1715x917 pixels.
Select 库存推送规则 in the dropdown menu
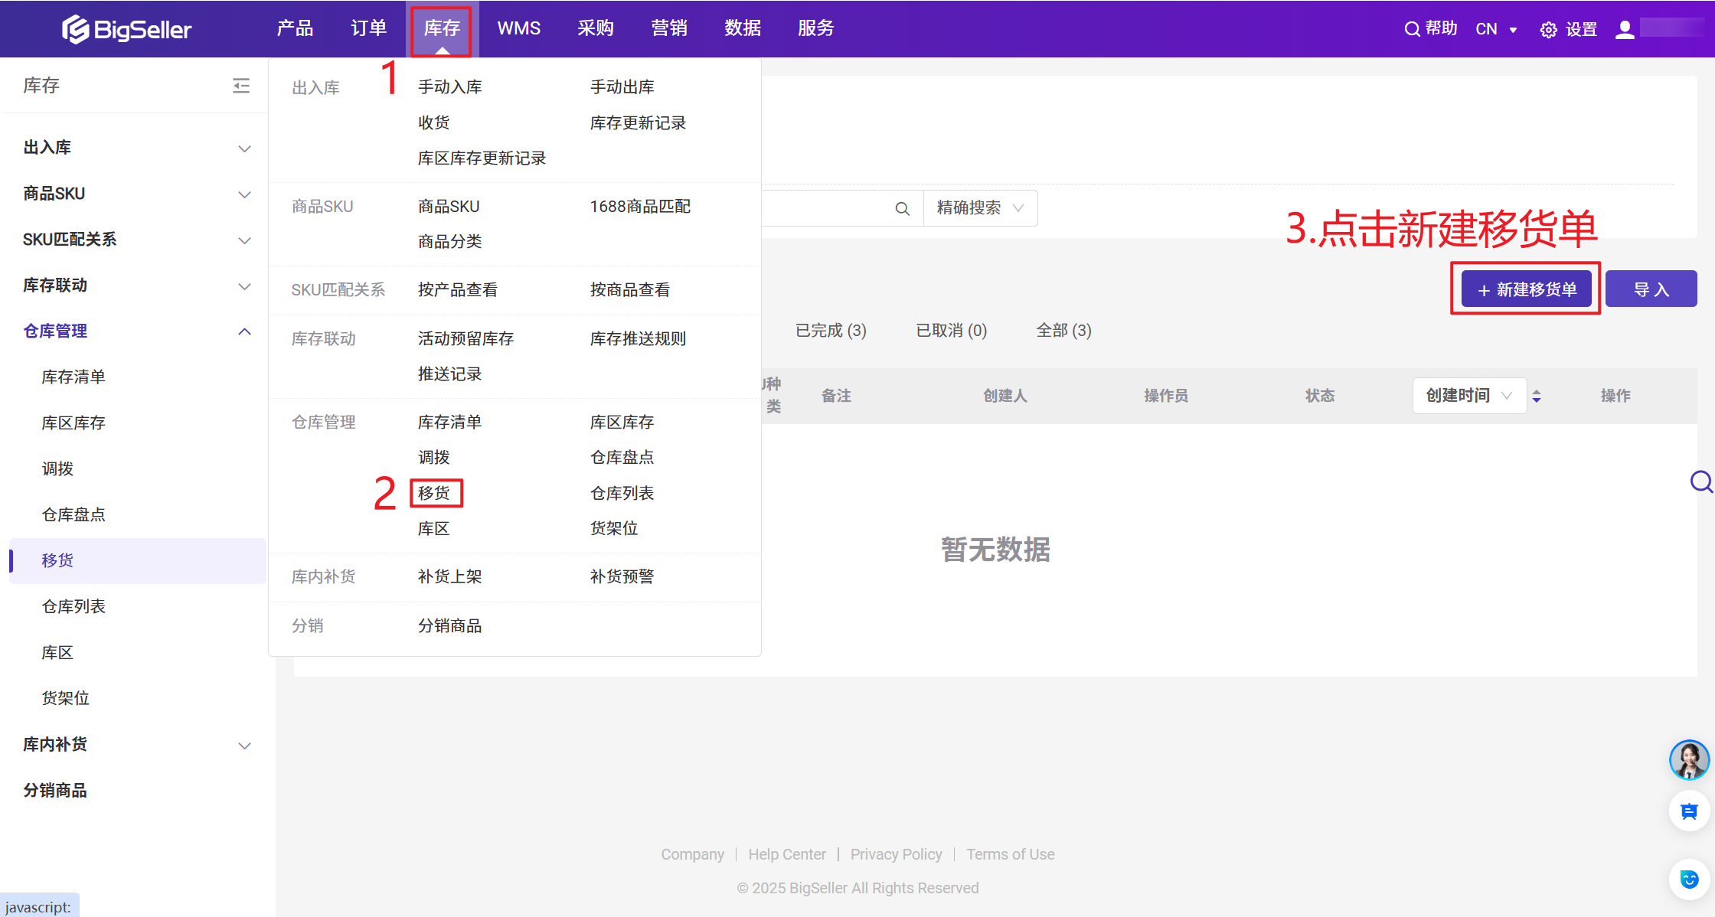(x=638, y=338)
